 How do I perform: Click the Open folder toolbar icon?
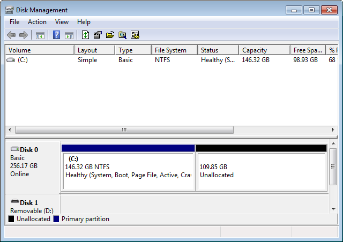tap(110, 35)
